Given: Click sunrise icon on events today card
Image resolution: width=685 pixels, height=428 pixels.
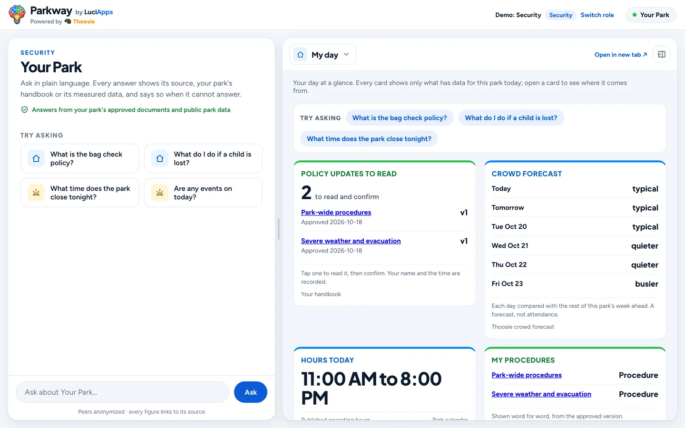Looking at the screenshot, I should point(160,193).
